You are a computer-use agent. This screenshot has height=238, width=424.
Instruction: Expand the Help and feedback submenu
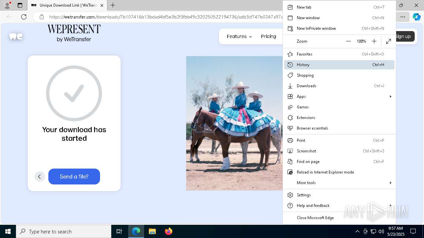click(339, 206)
